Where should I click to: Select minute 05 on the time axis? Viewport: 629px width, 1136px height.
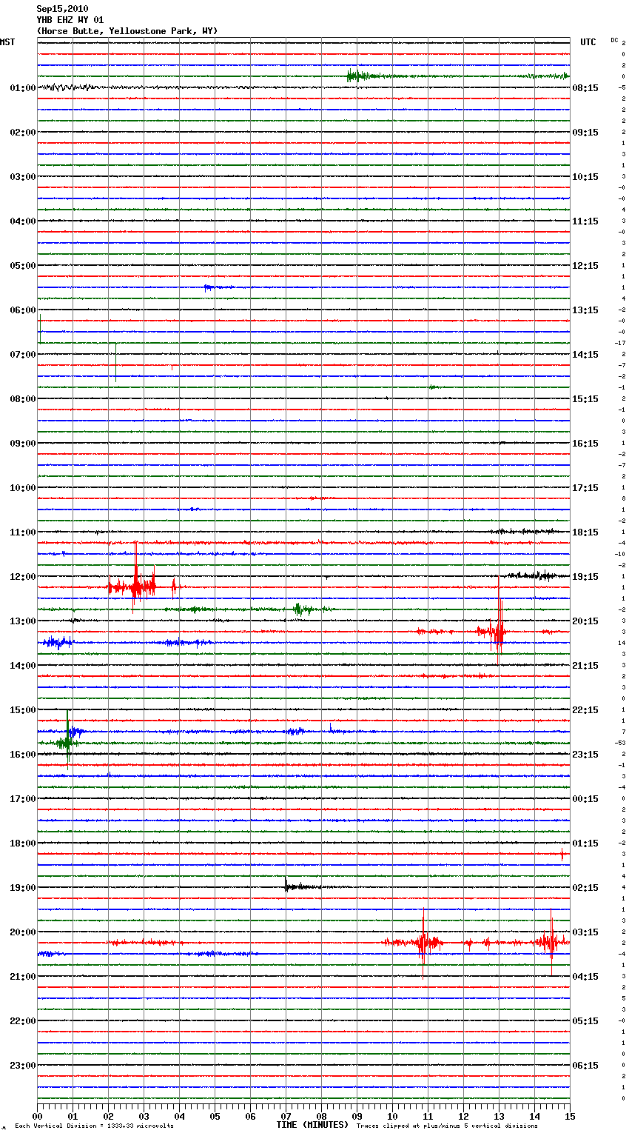point(215,1116)
